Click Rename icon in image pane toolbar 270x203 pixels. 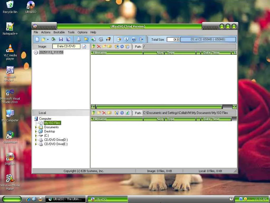[x=109, y=47]
